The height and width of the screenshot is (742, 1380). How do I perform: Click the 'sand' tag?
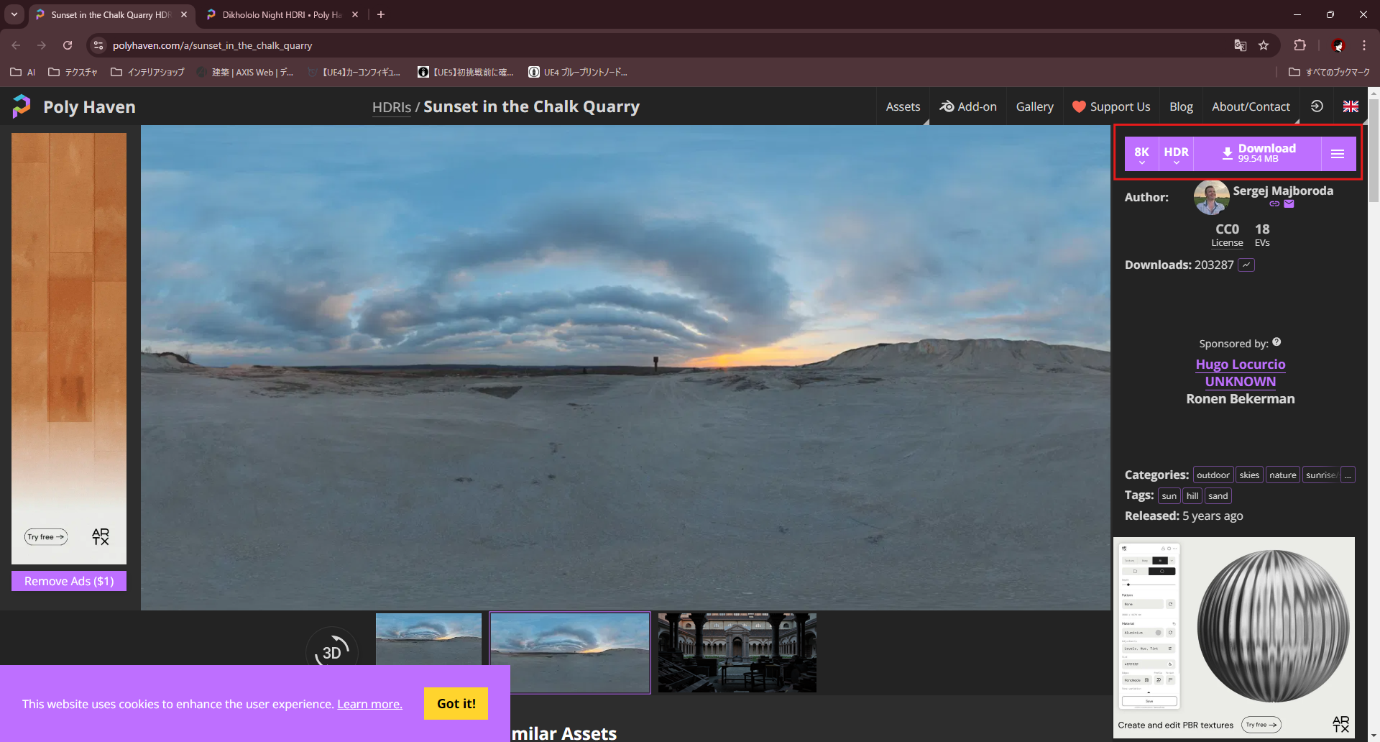coord(1218,496)
